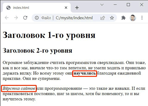Reload the index.html page
The height and width of the screenshot is (106, 148).
pos(25,18)
